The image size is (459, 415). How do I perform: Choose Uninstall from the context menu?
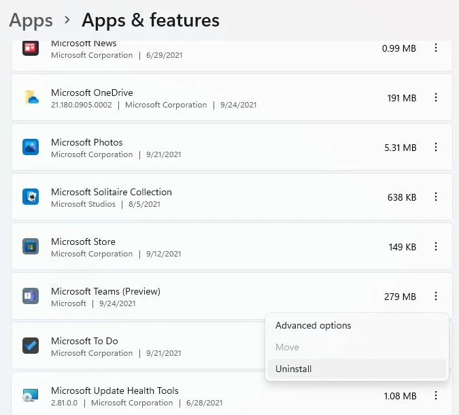357,369
